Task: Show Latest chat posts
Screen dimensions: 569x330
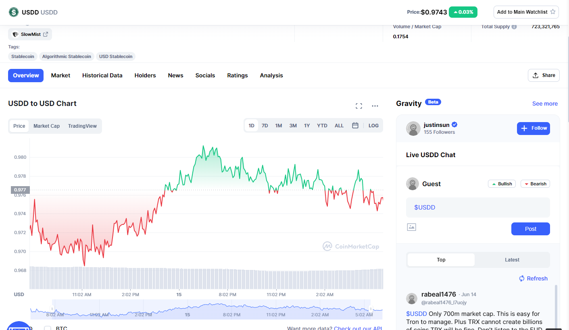Action: tap(512, 260)
